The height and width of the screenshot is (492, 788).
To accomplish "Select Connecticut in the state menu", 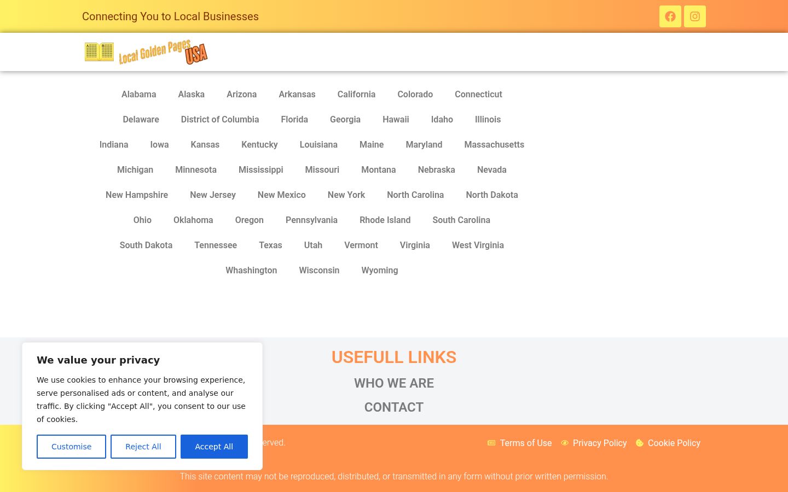I will pos(478,94).
